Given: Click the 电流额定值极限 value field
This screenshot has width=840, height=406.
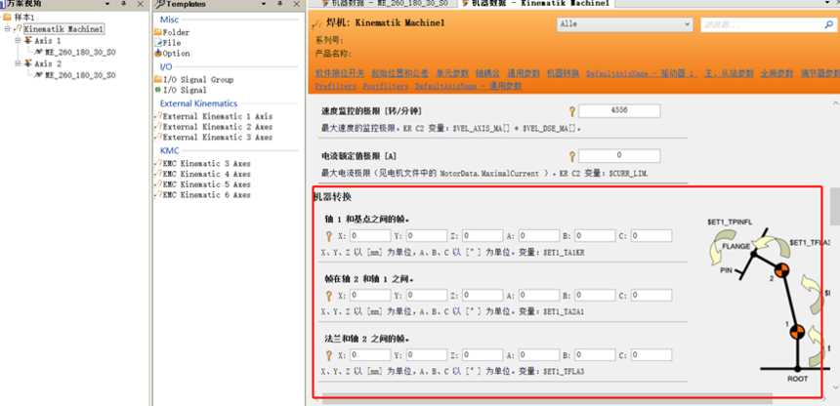Looking at the screenshot, I should [619, 156].
